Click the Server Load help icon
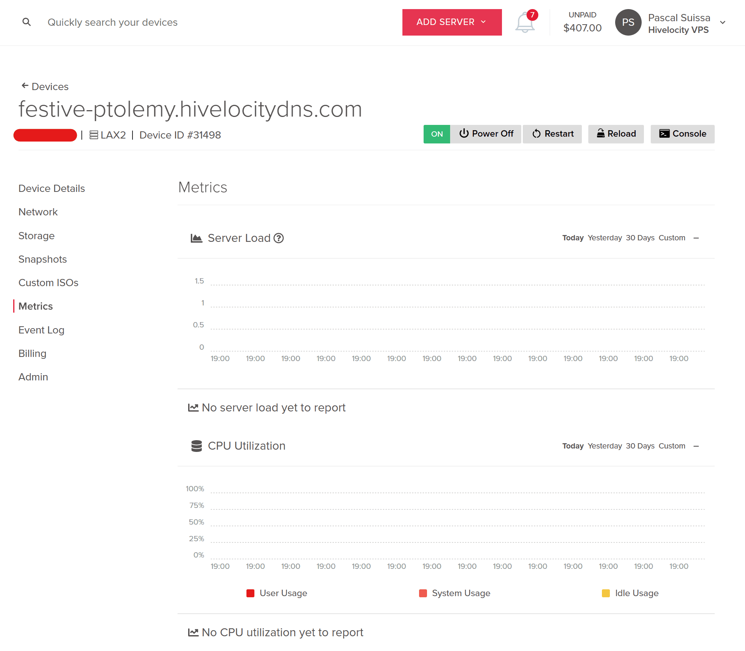The image size is (745, 651). 279,238
